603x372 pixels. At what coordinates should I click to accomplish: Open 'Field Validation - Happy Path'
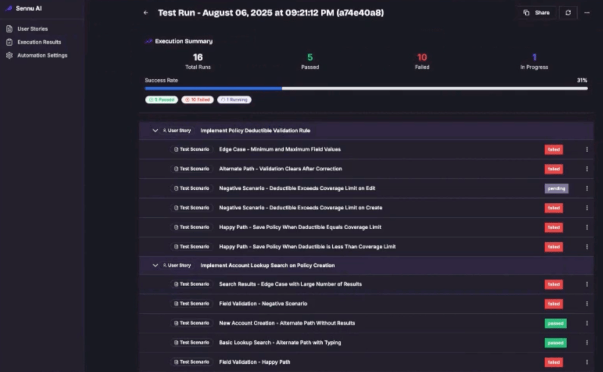click(254, 362)
